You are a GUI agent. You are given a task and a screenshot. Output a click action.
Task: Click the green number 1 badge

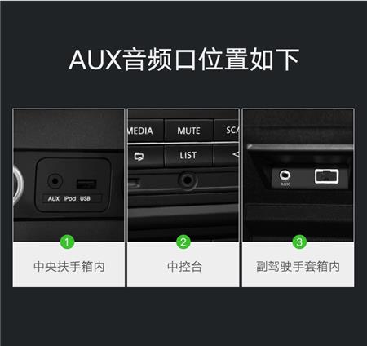tap(67, 242)
